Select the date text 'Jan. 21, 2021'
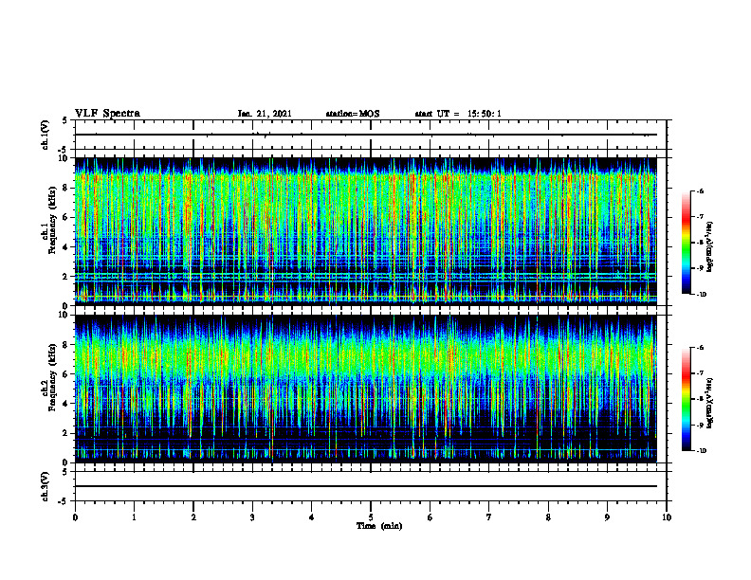The image size is (751, 580). [265, 114]
